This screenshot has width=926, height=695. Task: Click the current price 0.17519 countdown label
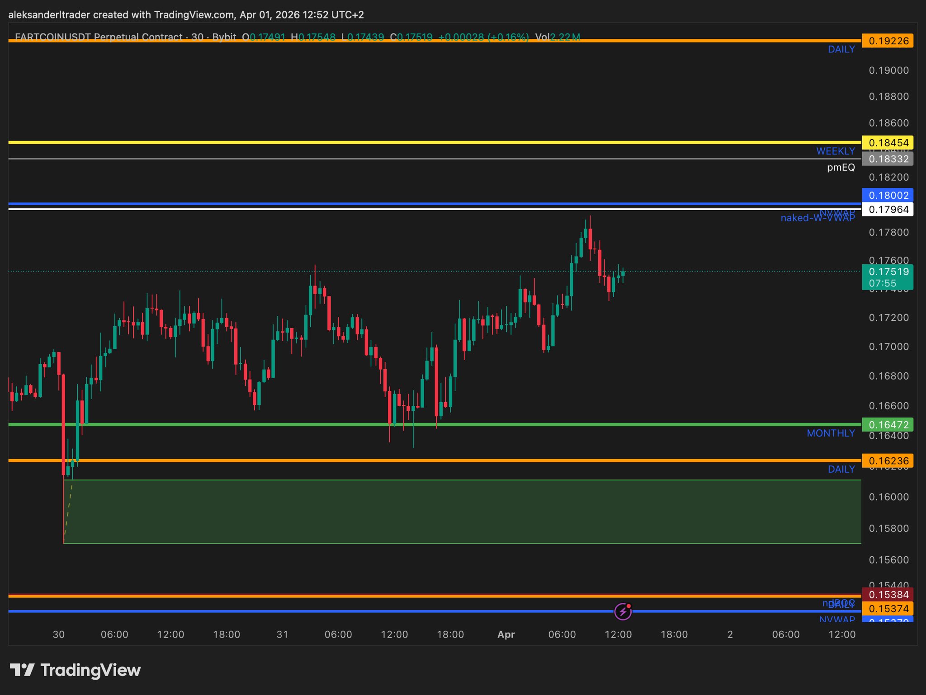(888, 277)
